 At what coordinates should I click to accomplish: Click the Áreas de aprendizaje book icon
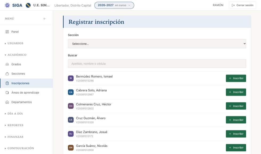pos(7,93)
